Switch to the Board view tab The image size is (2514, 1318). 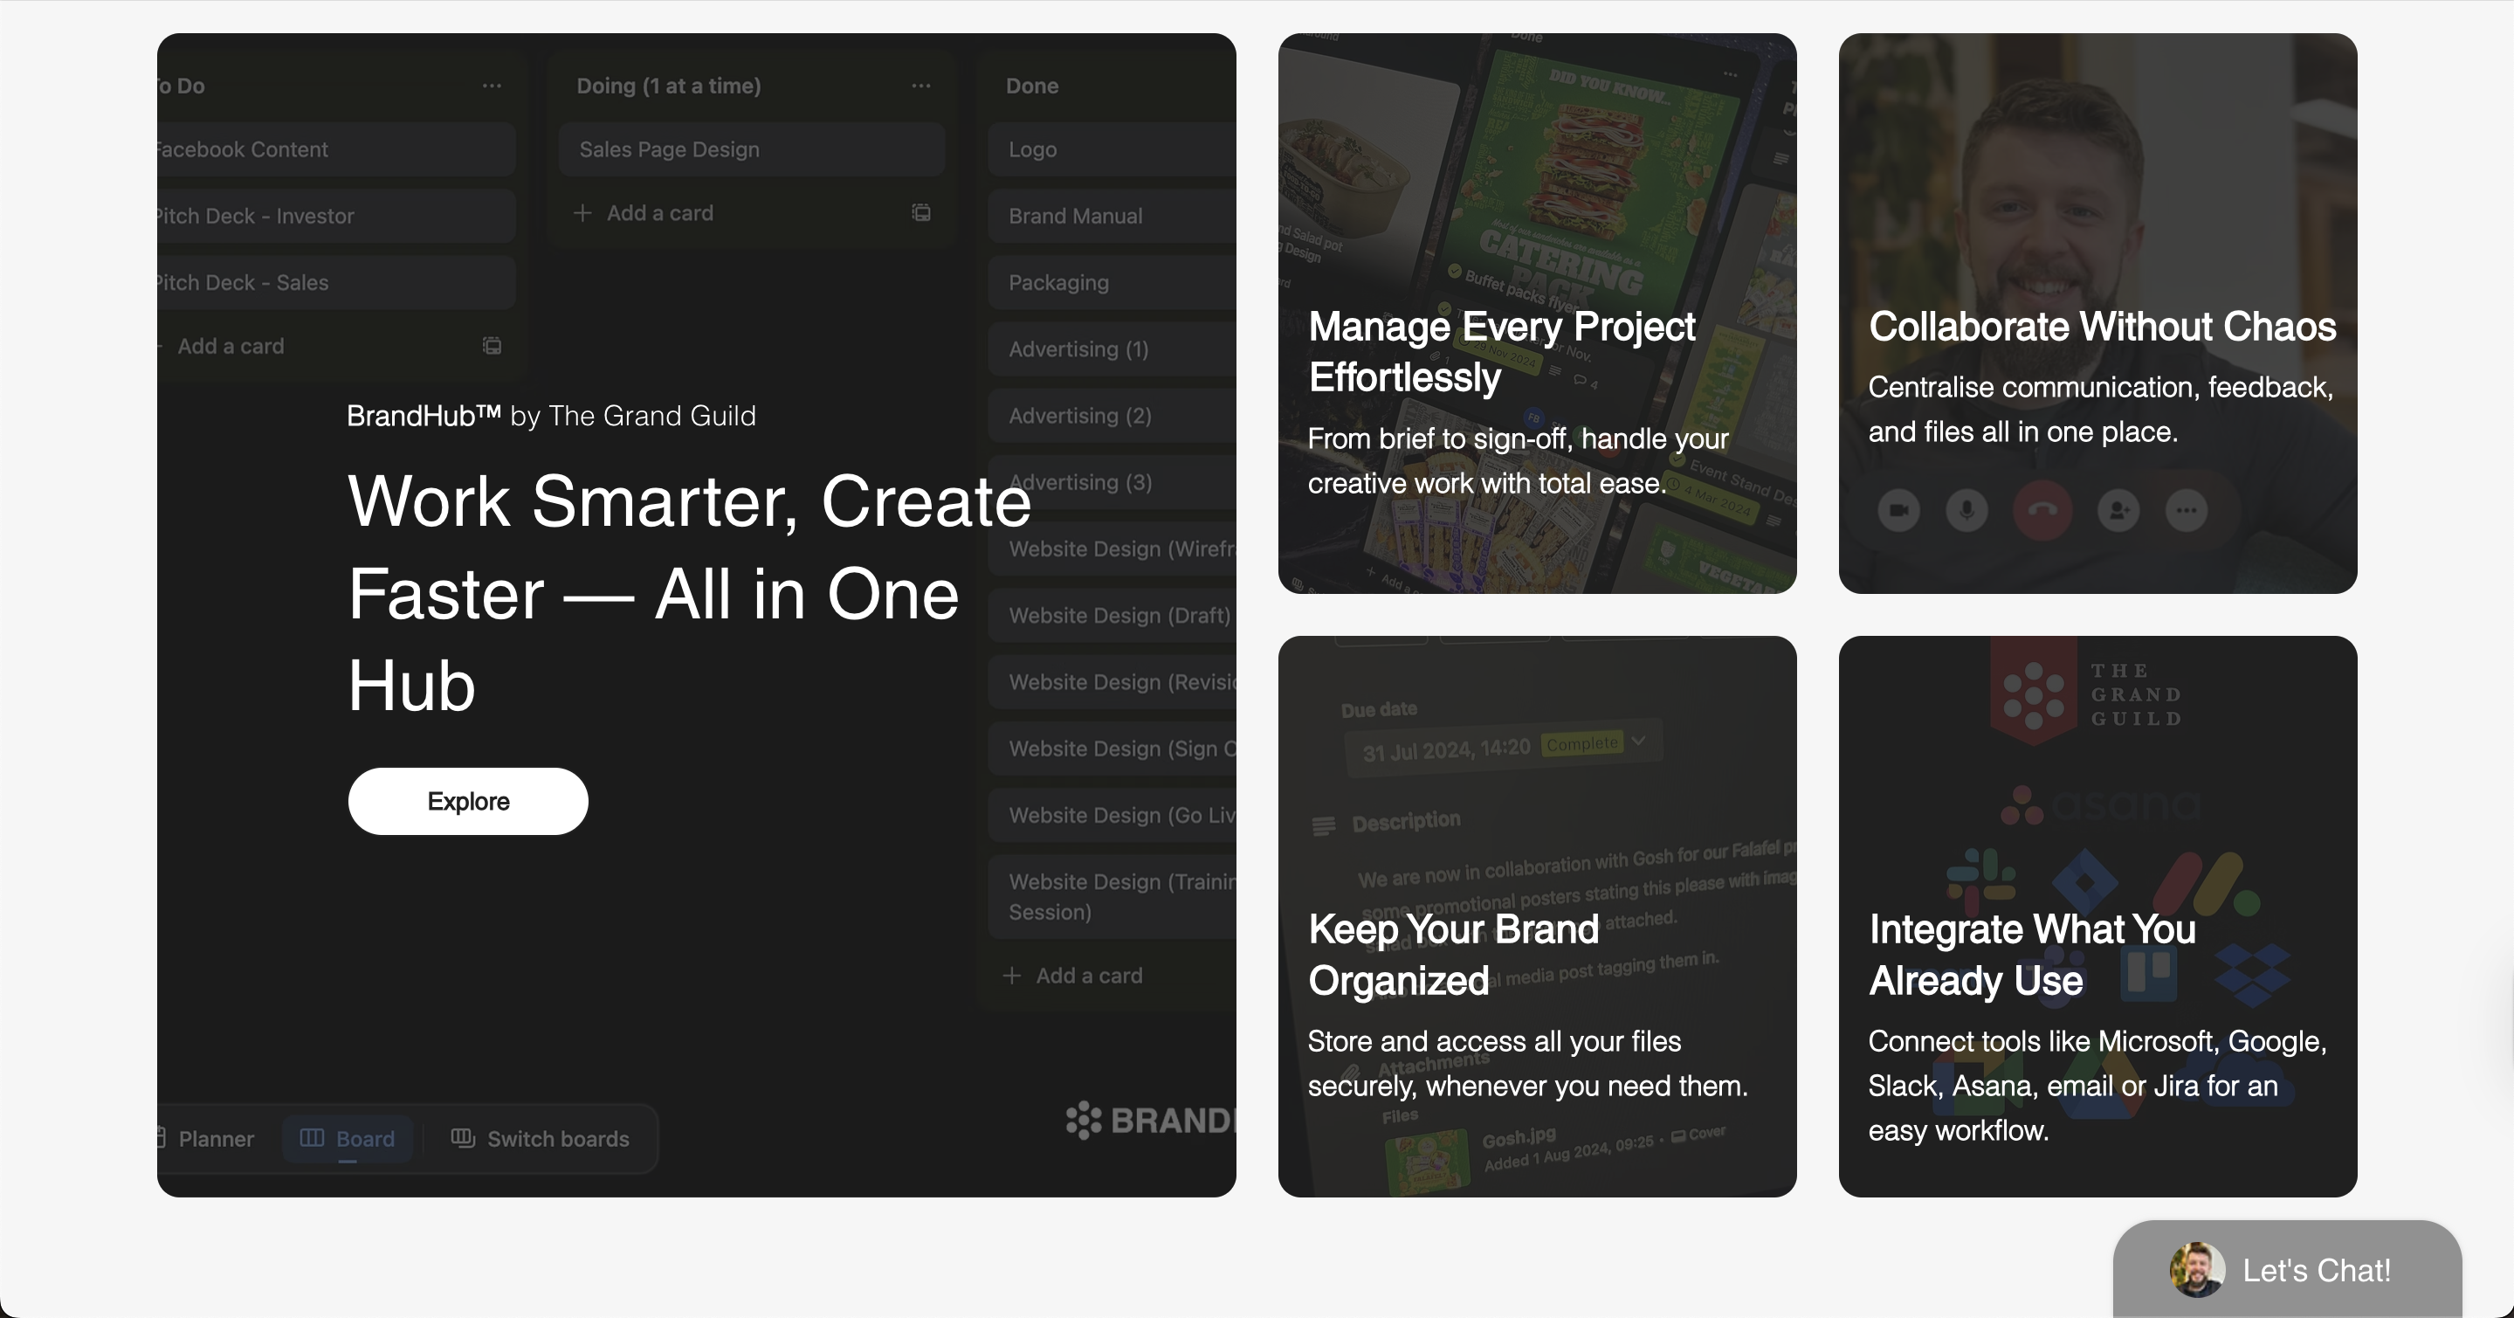pyautogui.click(x=348, y=1138)
